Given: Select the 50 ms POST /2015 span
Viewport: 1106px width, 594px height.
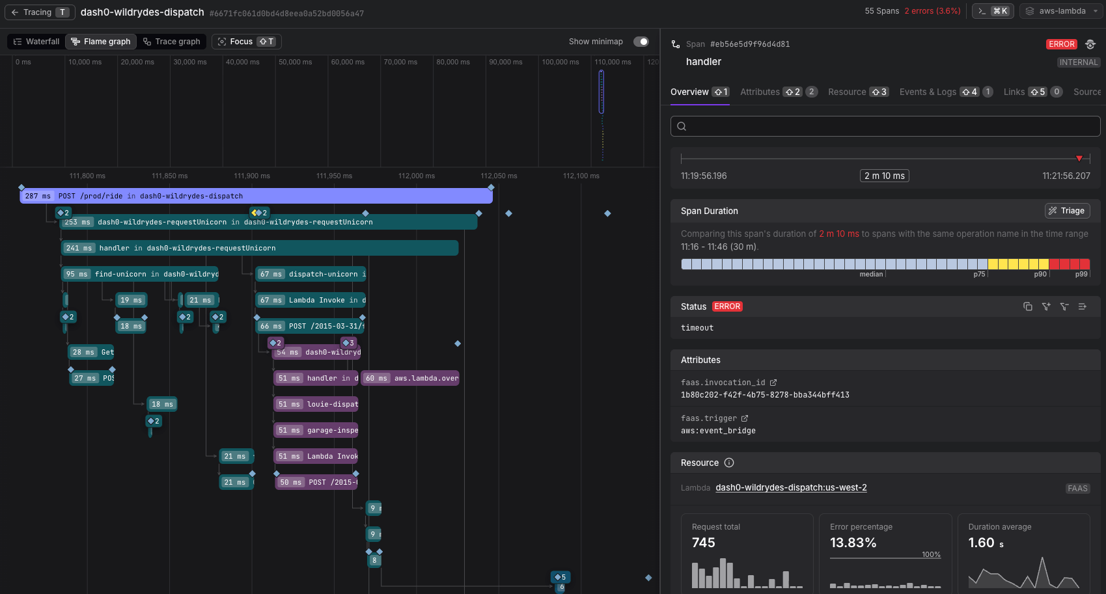Looking at the screenshot, I should 316,482.
